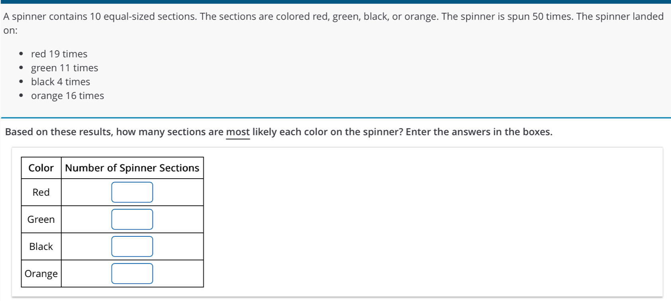Select the Green answer input box

pyautogui.click(x=132, y=219)
